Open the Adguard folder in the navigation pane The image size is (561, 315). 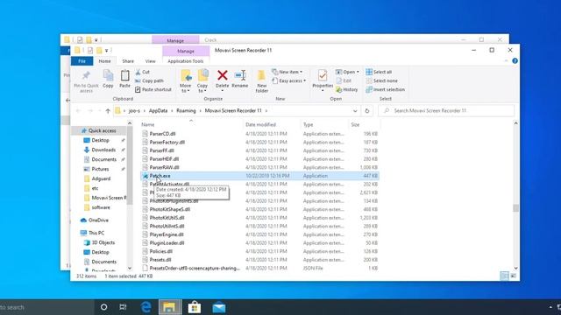[x=101, y=178]
